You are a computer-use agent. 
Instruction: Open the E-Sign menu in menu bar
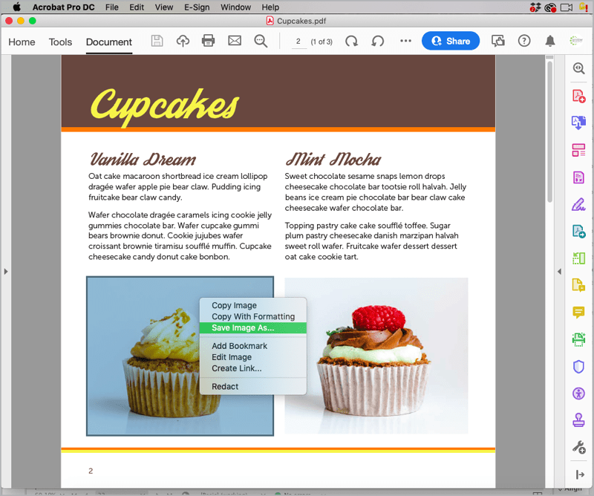(x=197, y=7)
